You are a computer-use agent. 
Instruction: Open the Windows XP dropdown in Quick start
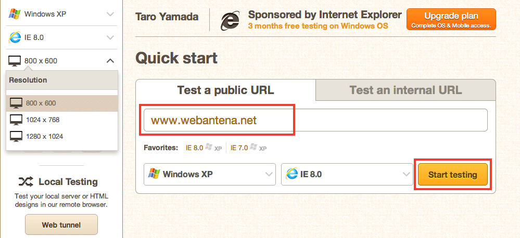[210, 174]
